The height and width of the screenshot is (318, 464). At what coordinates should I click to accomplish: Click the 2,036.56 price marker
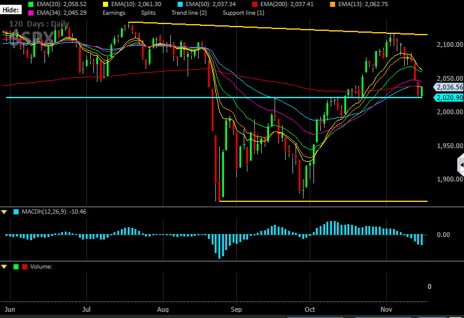(x=449, y=87)
